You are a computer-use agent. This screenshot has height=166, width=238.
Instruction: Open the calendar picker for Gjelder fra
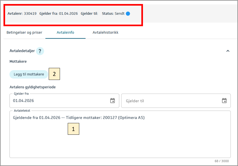coord(112,101)
